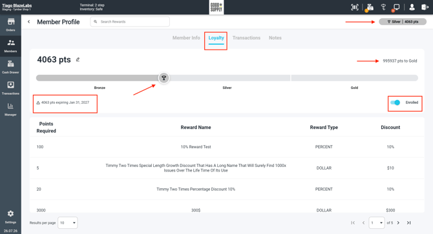Open Orders in the sidebar
This screenshot has height=234, width=433.
10,24
